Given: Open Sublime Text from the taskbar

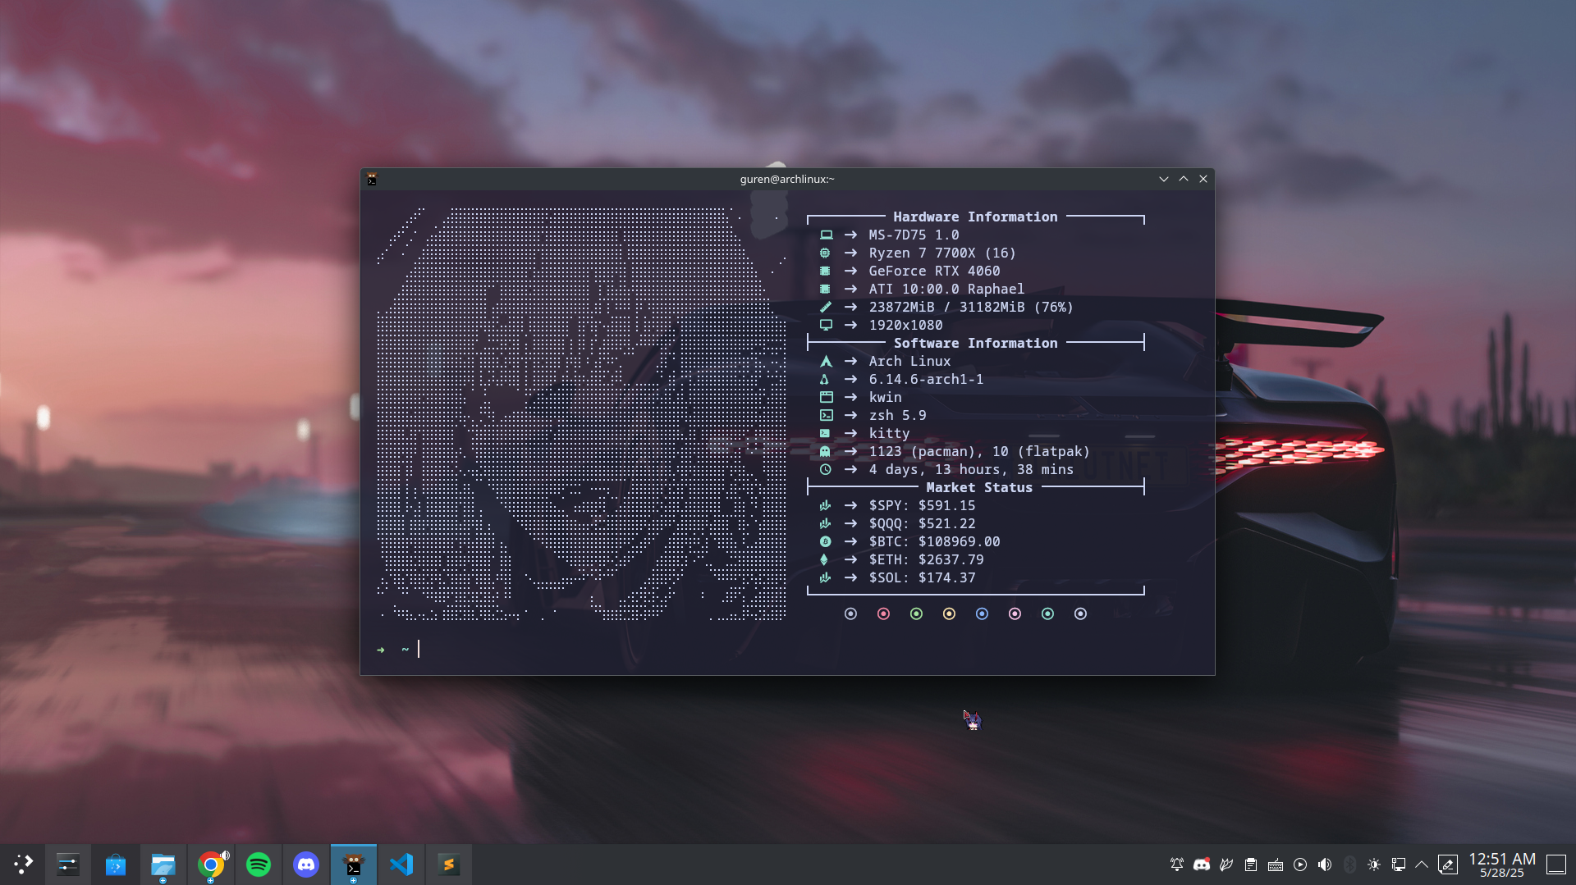Looking at the screenshot, I should click(449, 864).
